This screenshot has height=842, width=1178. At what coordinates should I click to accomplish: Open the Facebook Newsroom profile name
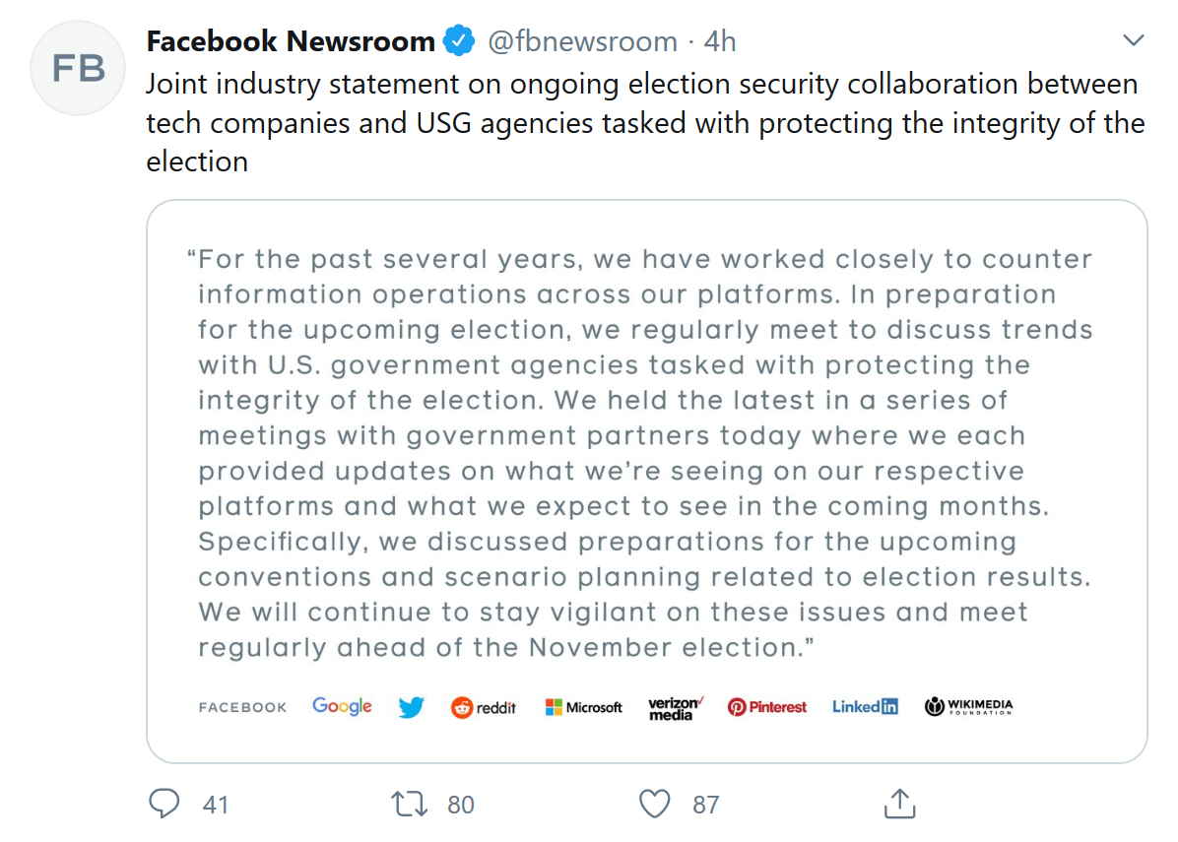291,41
